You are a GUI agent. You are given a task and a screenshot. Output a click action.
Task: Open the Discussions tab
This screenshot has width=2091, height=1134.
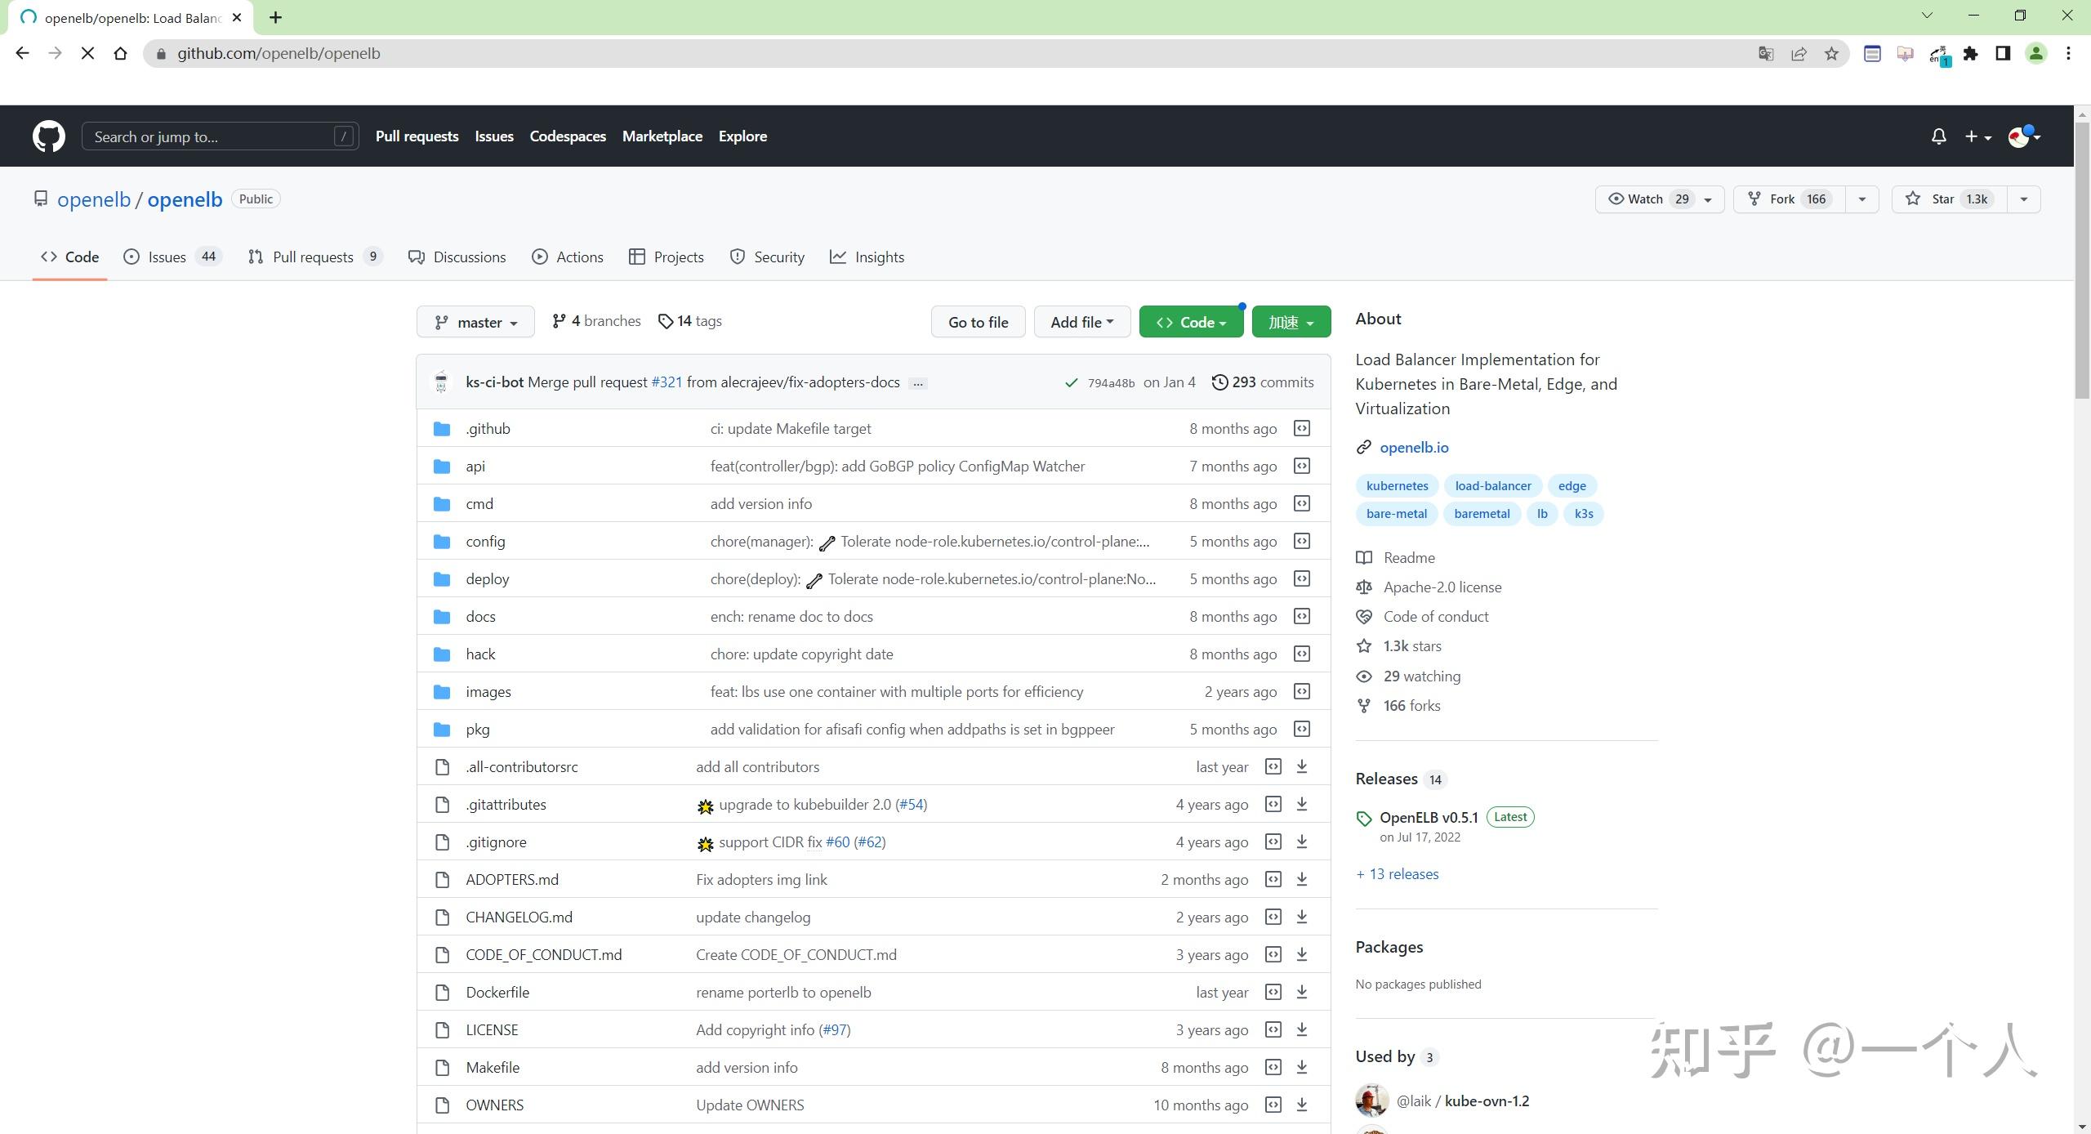457,257
